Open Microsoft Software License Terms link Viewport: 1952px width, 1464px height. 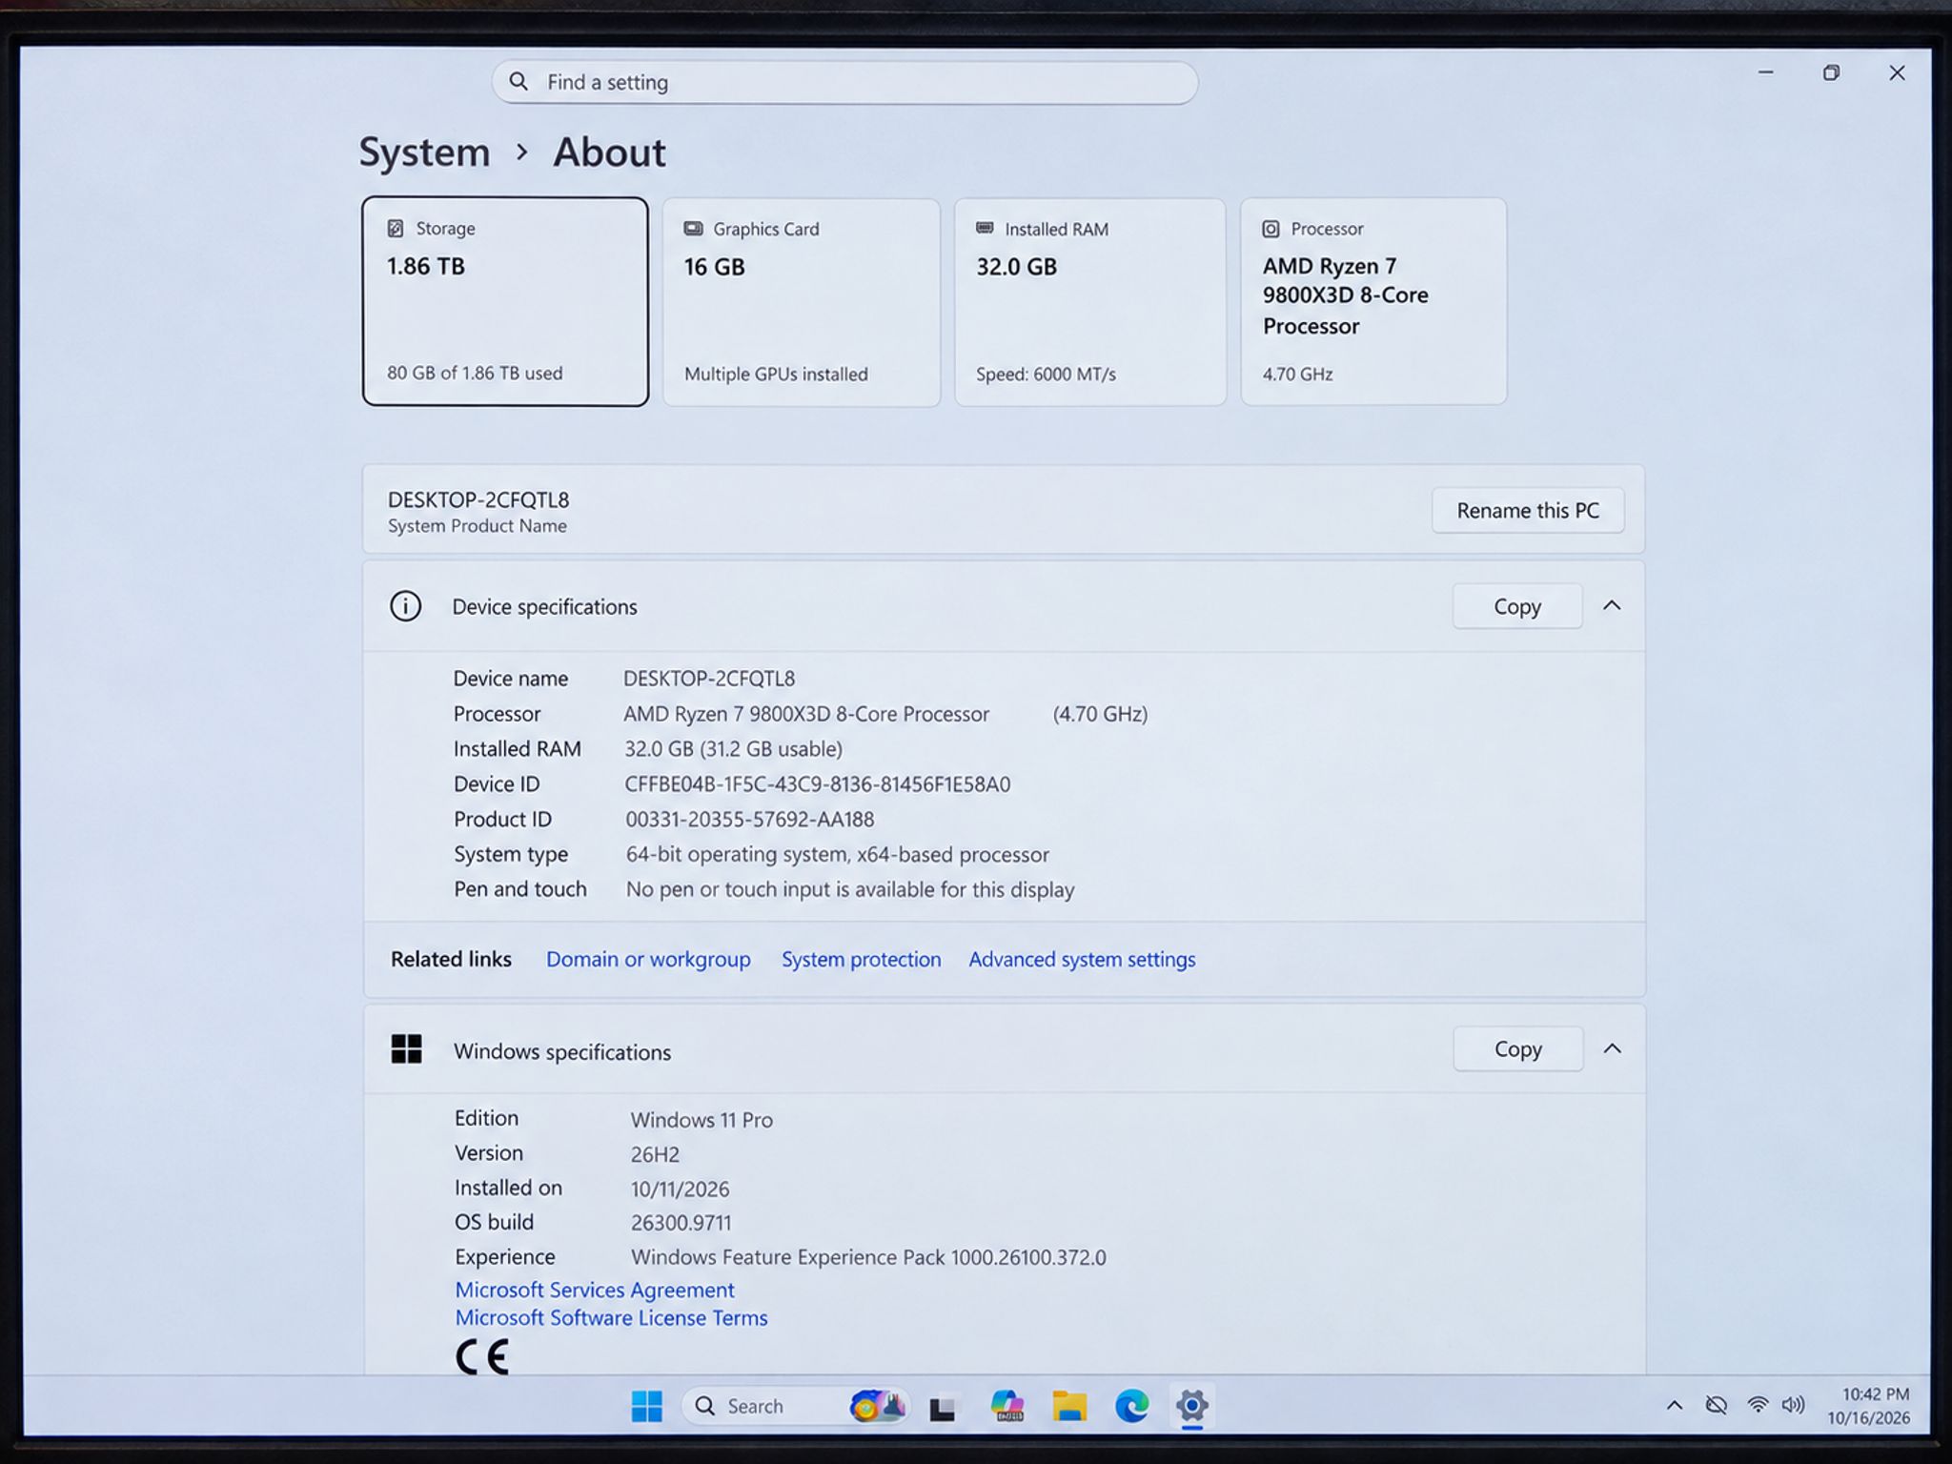[611, 1318]
